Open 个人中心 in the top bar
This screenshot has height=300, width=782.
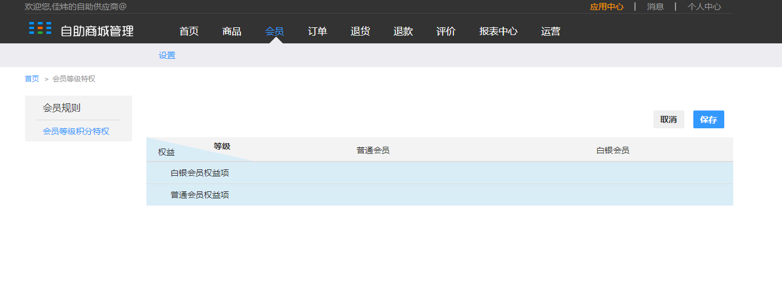[x=704, y=7]
